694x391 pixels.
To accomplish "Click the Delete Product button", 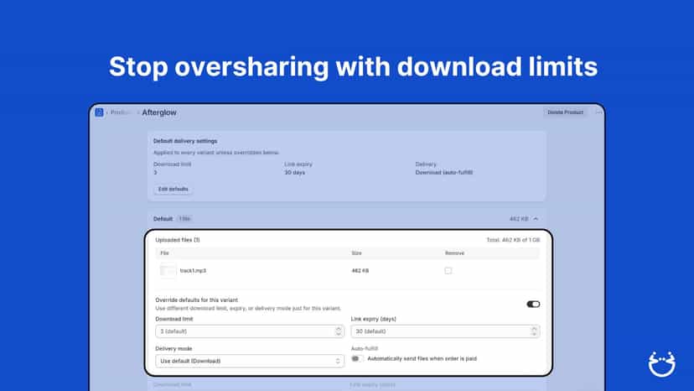I will point(565,112).
